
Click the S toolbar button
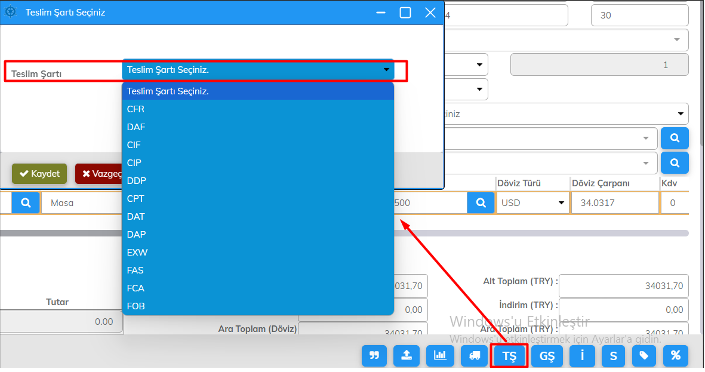613,356
